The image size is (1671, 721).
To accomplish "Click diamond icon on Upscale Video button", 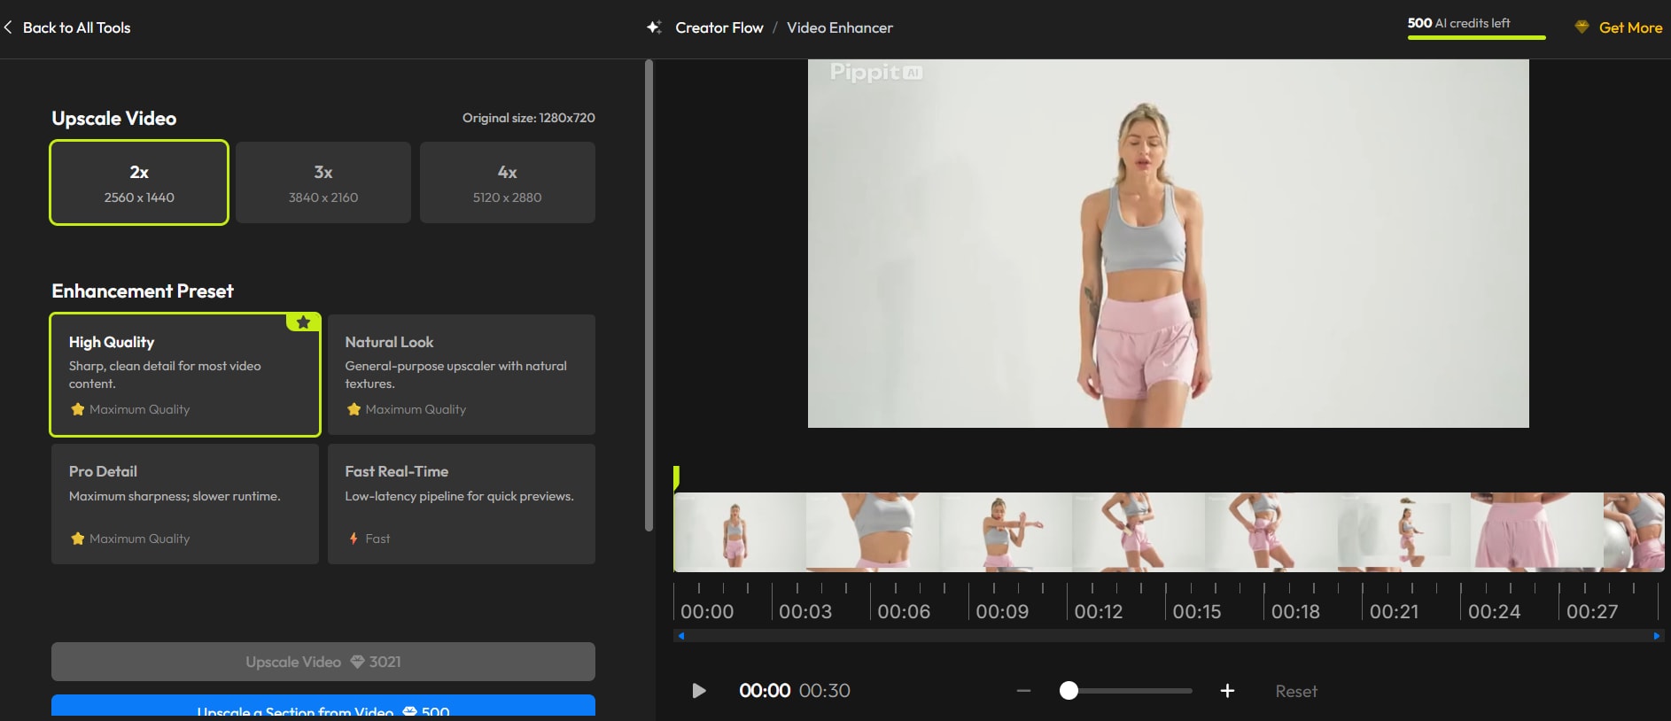I will tap(357, 662).
